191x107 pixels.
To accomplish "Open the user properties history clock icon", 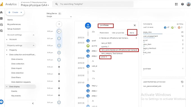I will pyautogui.click(x=182, y=82).
